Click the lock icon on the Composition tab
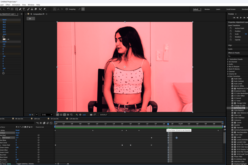This screenshot has width=248, height=165. pyautogui.click(x=31, y=14)
